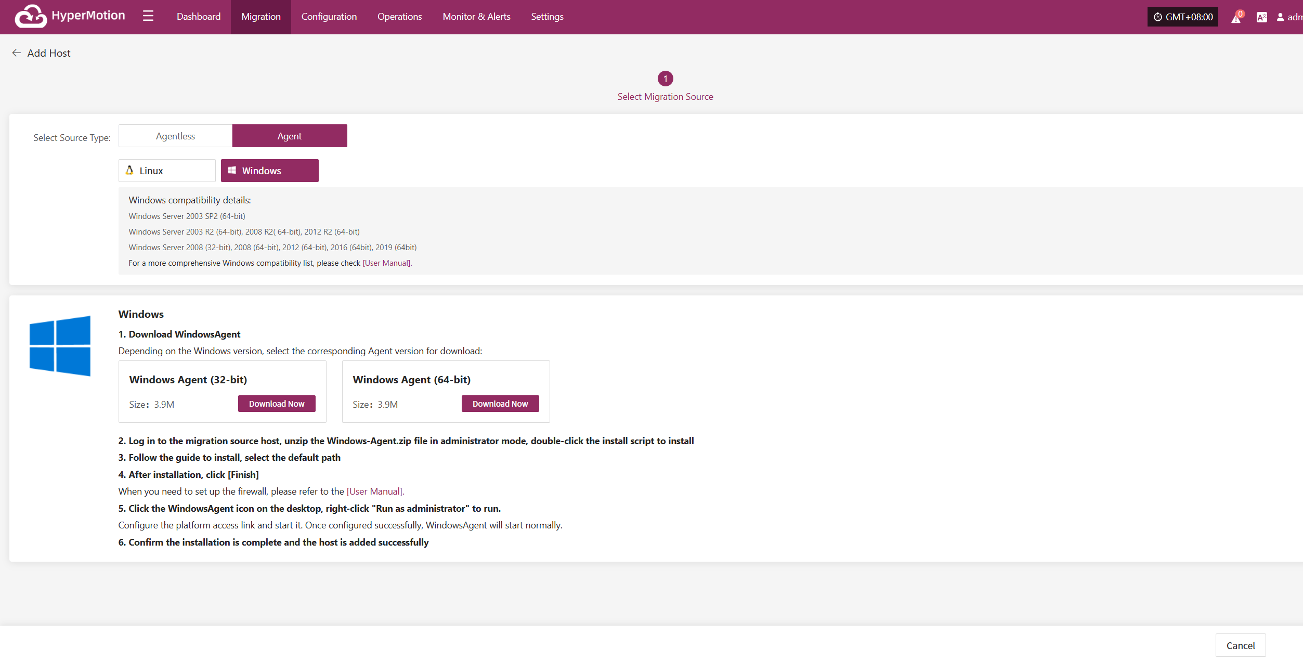Open the Settings menu
The width and height of the screenshot is (1303, 660).
coord(548,17)
